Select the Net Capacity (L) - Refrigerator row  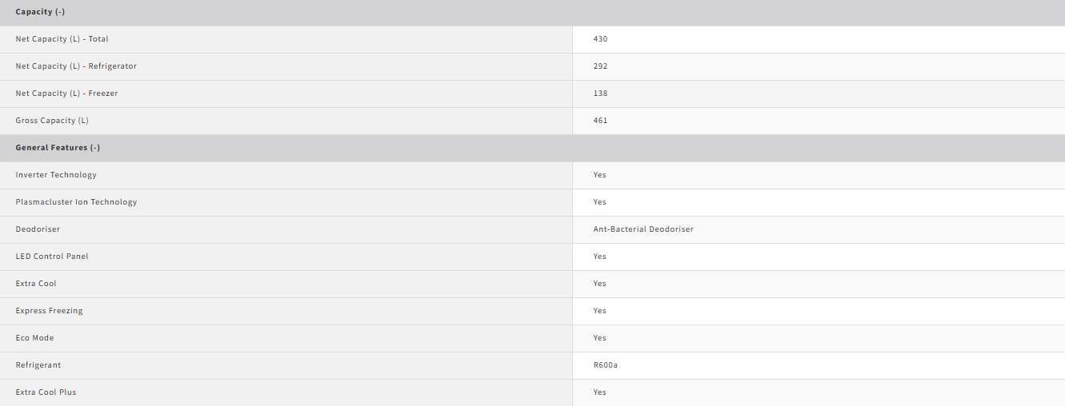click(x=532, y=66)
